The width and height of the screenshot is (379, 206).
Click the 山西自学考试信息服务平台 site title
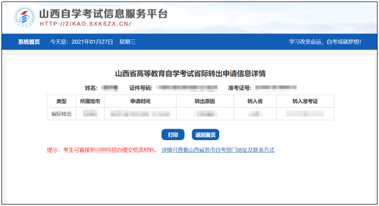(103, 13)
